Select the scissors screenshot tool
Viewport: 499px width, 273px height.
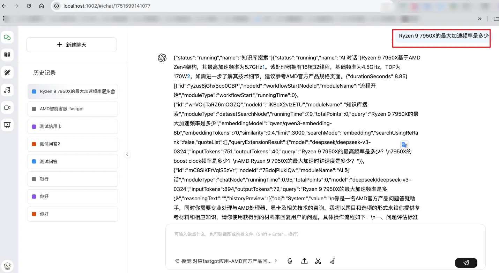click(318, 261)
